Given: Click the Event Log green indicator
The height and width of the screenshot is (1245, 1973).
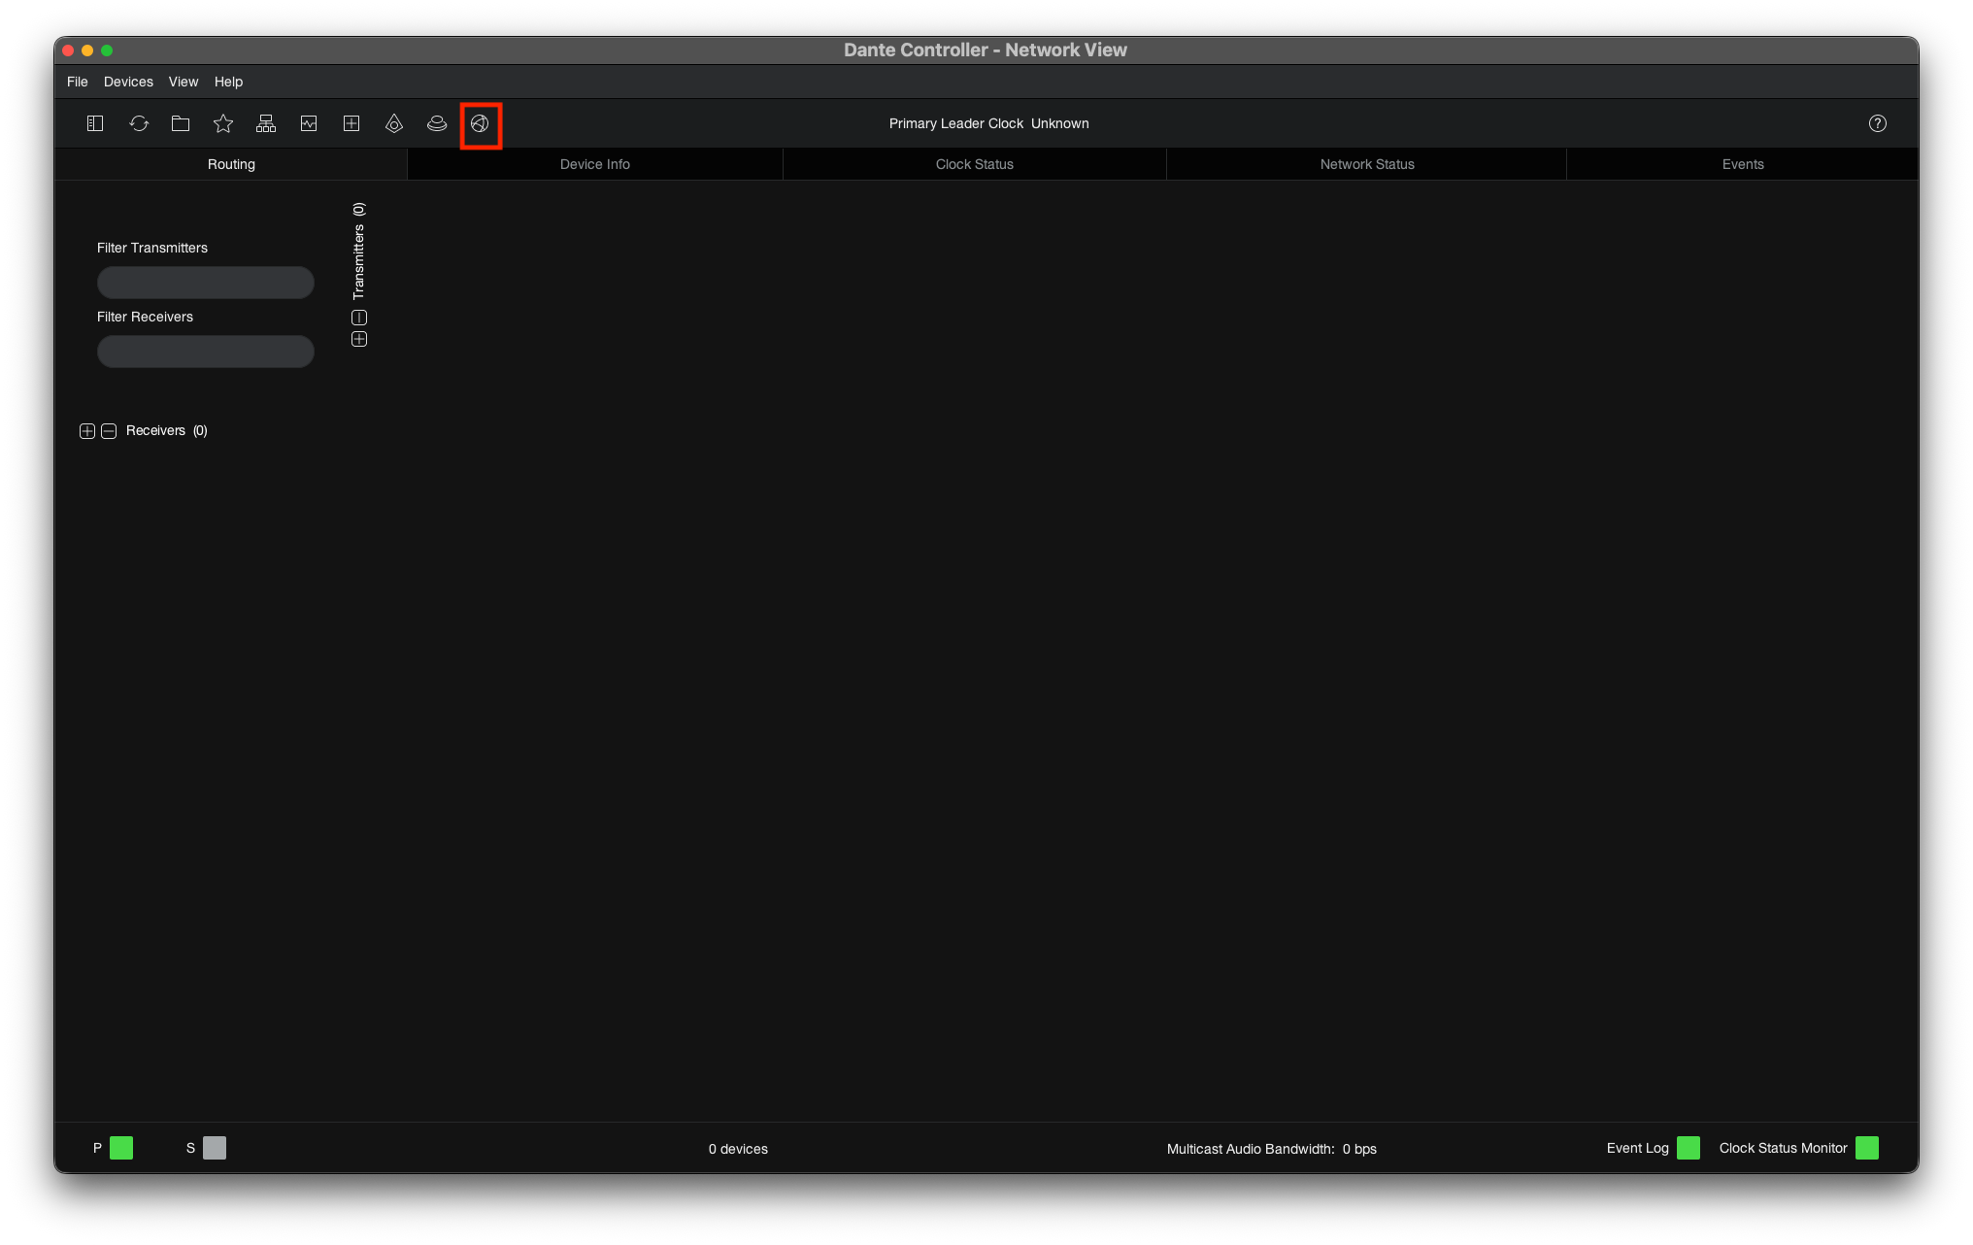Looking at the screenshot, I should pos(1689,1148).
